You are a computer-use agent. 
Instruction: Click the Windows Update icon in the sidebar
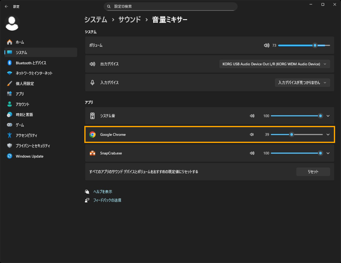coord(10,156)
